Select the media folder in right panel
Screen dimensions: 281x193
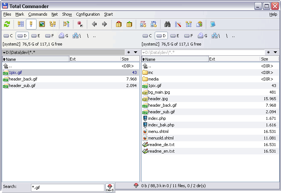tap(210, 79)
